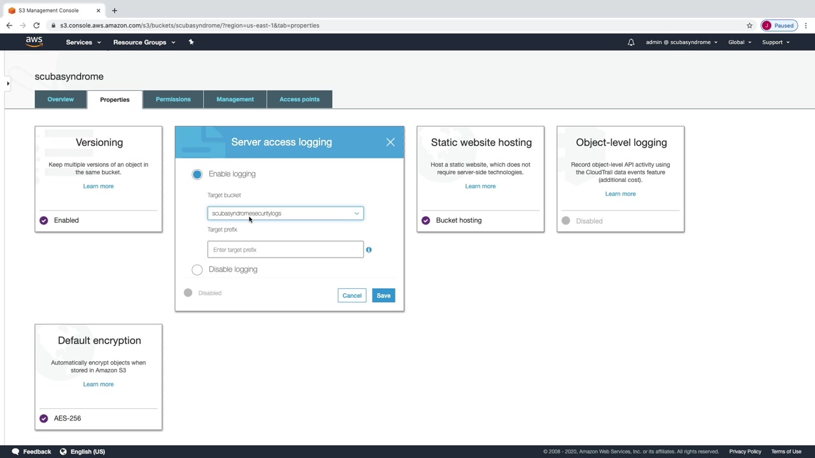This screenshot has width=815, height=458.
Task: Open the notifications bell
Action: click(x=631, y=43)
